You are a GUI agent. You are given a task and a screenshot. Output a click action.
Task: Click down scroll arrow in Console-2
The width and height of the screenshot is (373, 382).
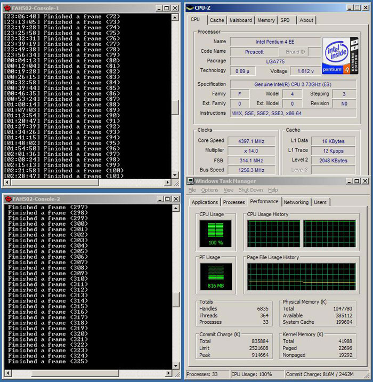coord(176,365)
